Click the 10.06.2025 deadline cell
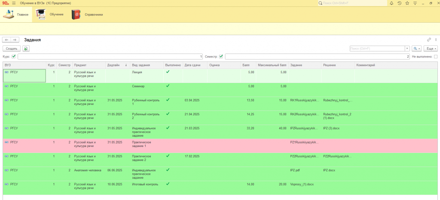440x200 pixels. pos(118,188)
